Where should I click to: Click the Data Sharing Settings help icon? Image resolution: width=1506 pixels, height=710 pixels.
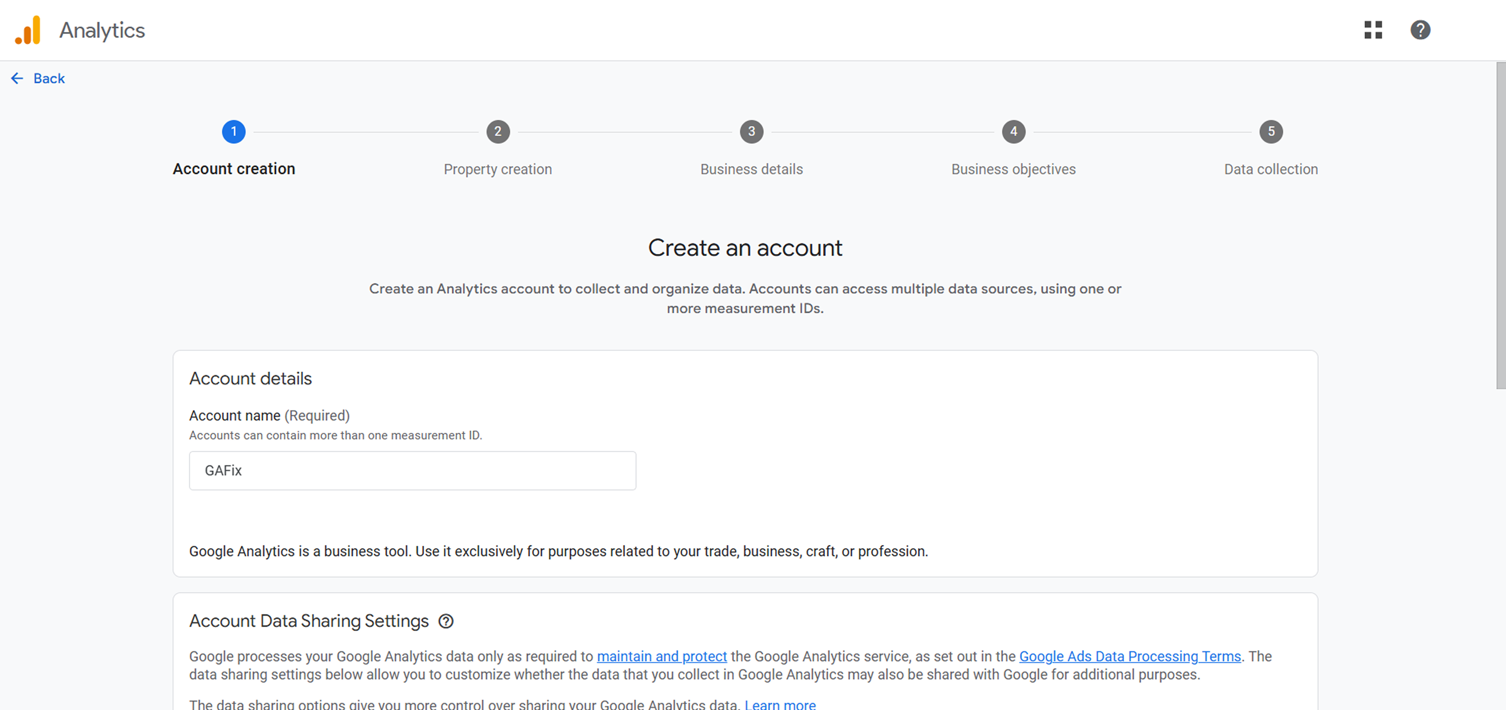[445, 621]
